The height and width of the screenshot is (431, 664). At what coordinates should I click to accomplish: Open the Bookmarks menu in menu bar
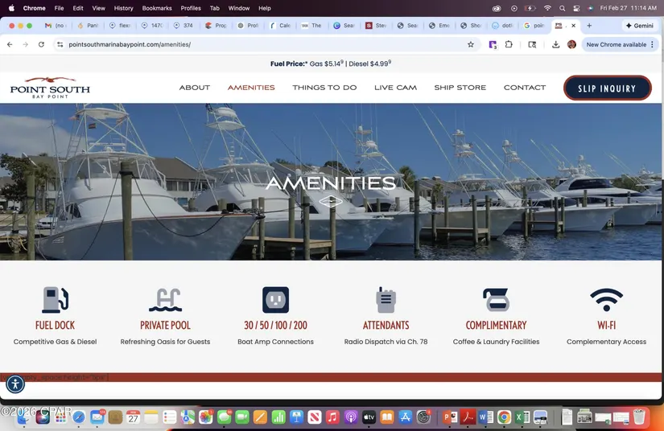(x=157, y=8)
